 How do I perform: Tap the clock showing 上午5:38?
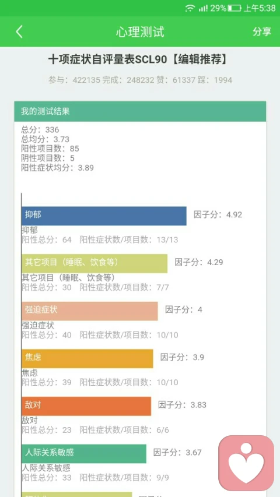point(260,8)
